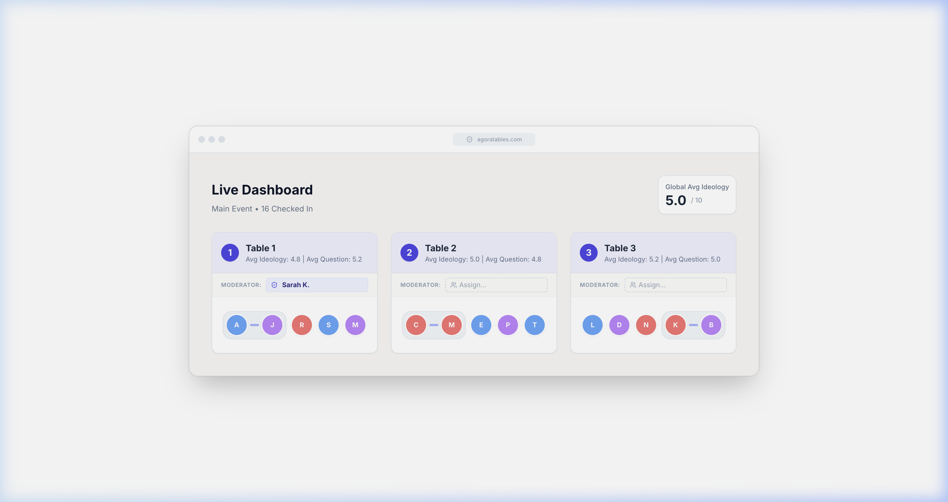Image resolution: width=948 pixels, height=502 pixels.
Task: Click Table 1's numbered circle badge
Action: [x=230, y=253]
